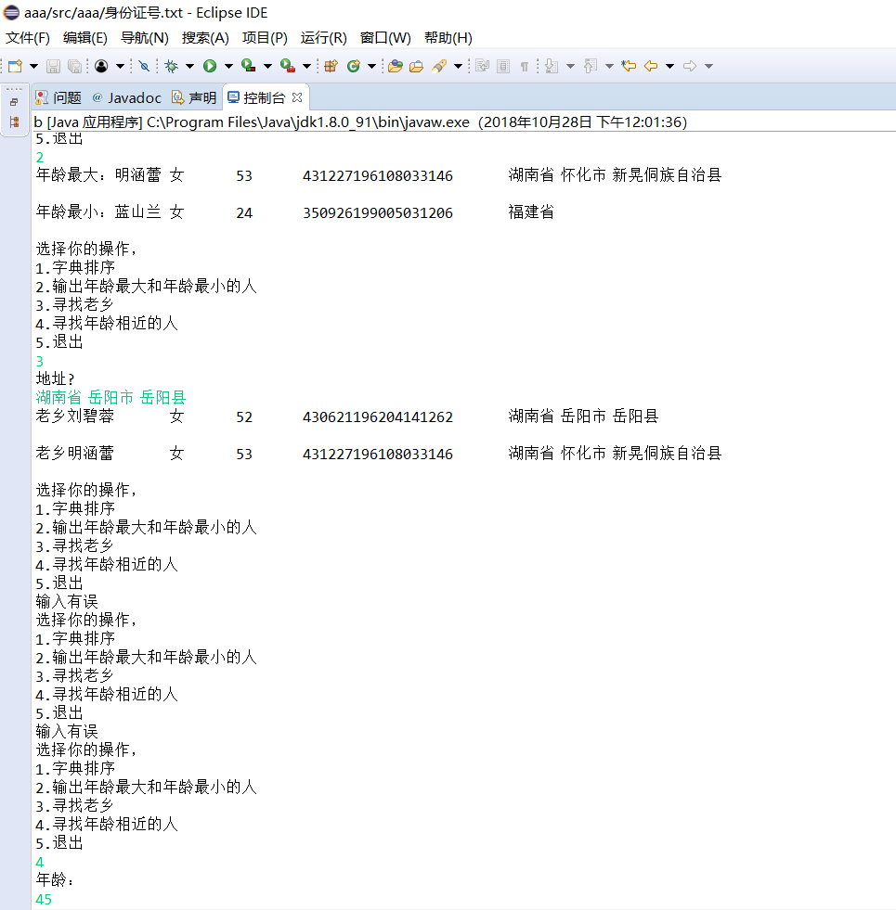Click the Search flashlight icon
The height and width of the screenshot is (910, 896).
(x=439, y=66)
